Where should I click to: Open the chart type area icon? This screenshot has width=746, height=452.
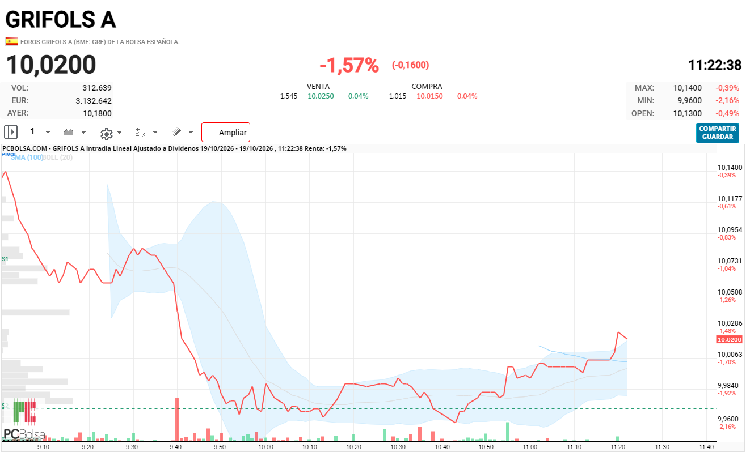point(68,132)
